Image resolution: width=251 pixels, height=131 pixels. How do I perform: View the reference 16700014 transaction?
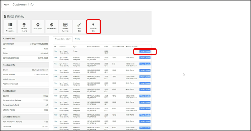(56, 121)
